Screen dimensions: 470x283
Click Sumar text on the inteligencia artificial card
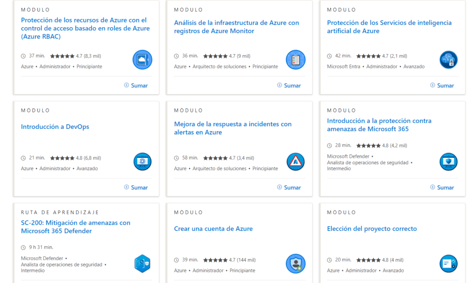pyautogui.click(x=445, y=86)
